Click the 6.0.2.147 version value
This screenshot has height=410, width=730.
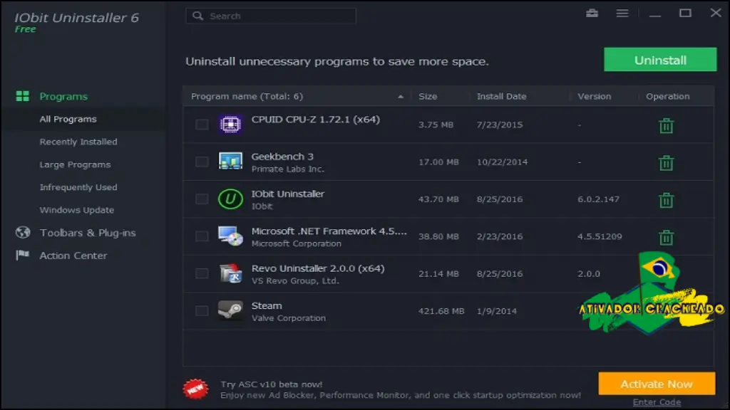(x=598, y=199)
